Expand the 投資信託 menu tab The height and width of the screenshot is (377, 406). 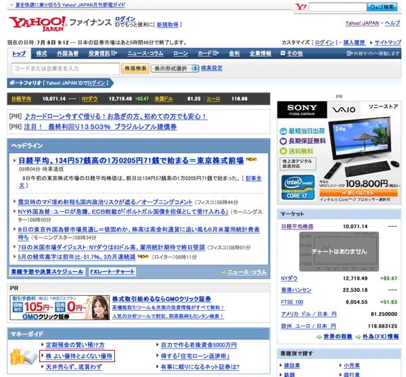pos(104,53)
